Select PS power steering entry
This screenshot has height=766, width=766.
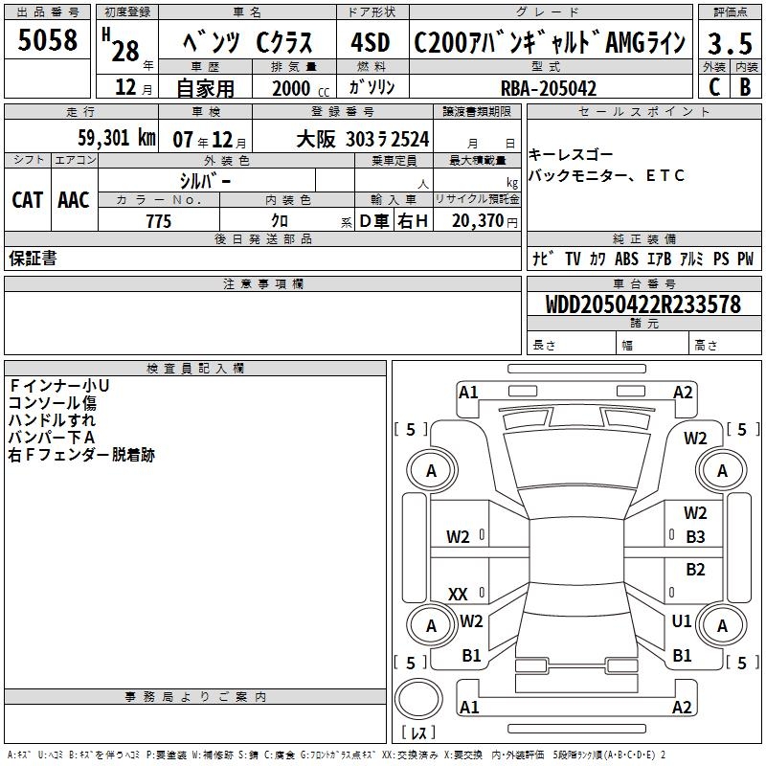(x=721, y=259)
